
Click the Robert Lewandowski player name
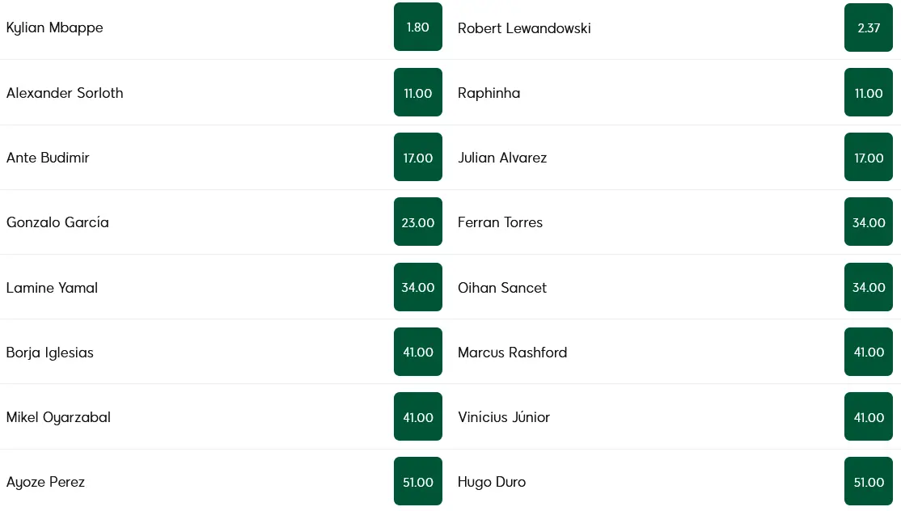(524, 28)
